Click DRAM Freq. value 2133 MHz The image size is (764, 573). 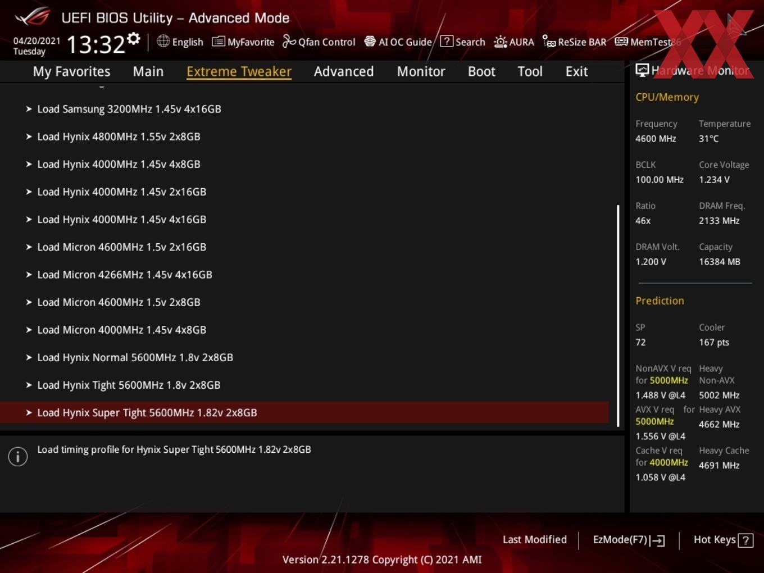pyautogui.click(x=719, y=220)
